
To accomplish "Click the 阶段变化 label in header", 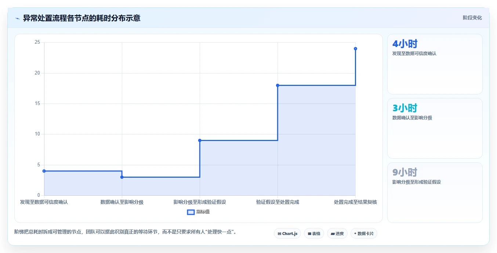I will click(472, 18).
